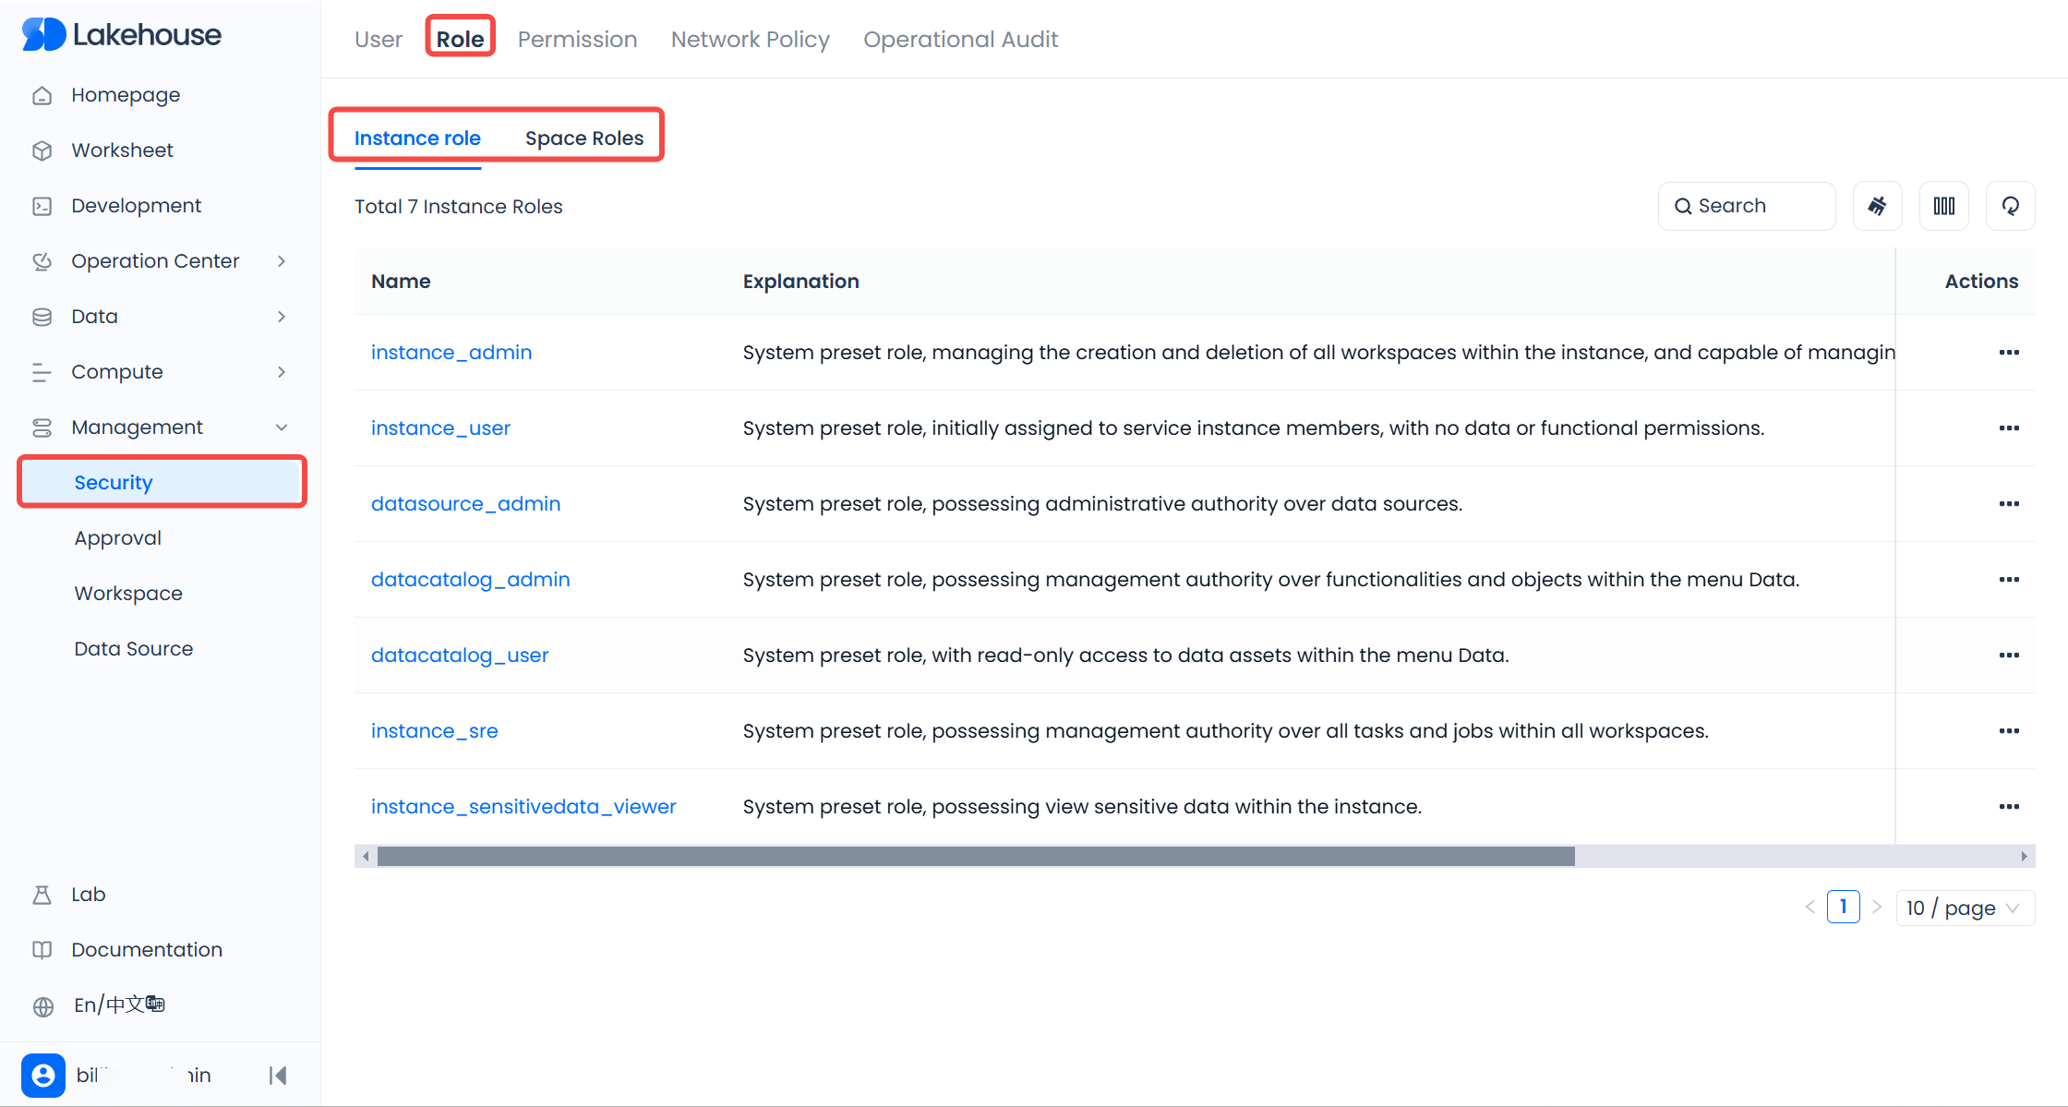Click the horizontal scrollbar under the table
This screenshot has height=1107, width=2068.
pyautogui.click(x=975, y=857)
